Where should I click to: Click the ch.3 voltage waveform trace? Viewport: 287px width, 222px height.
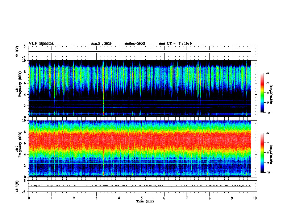coord(140,186)
